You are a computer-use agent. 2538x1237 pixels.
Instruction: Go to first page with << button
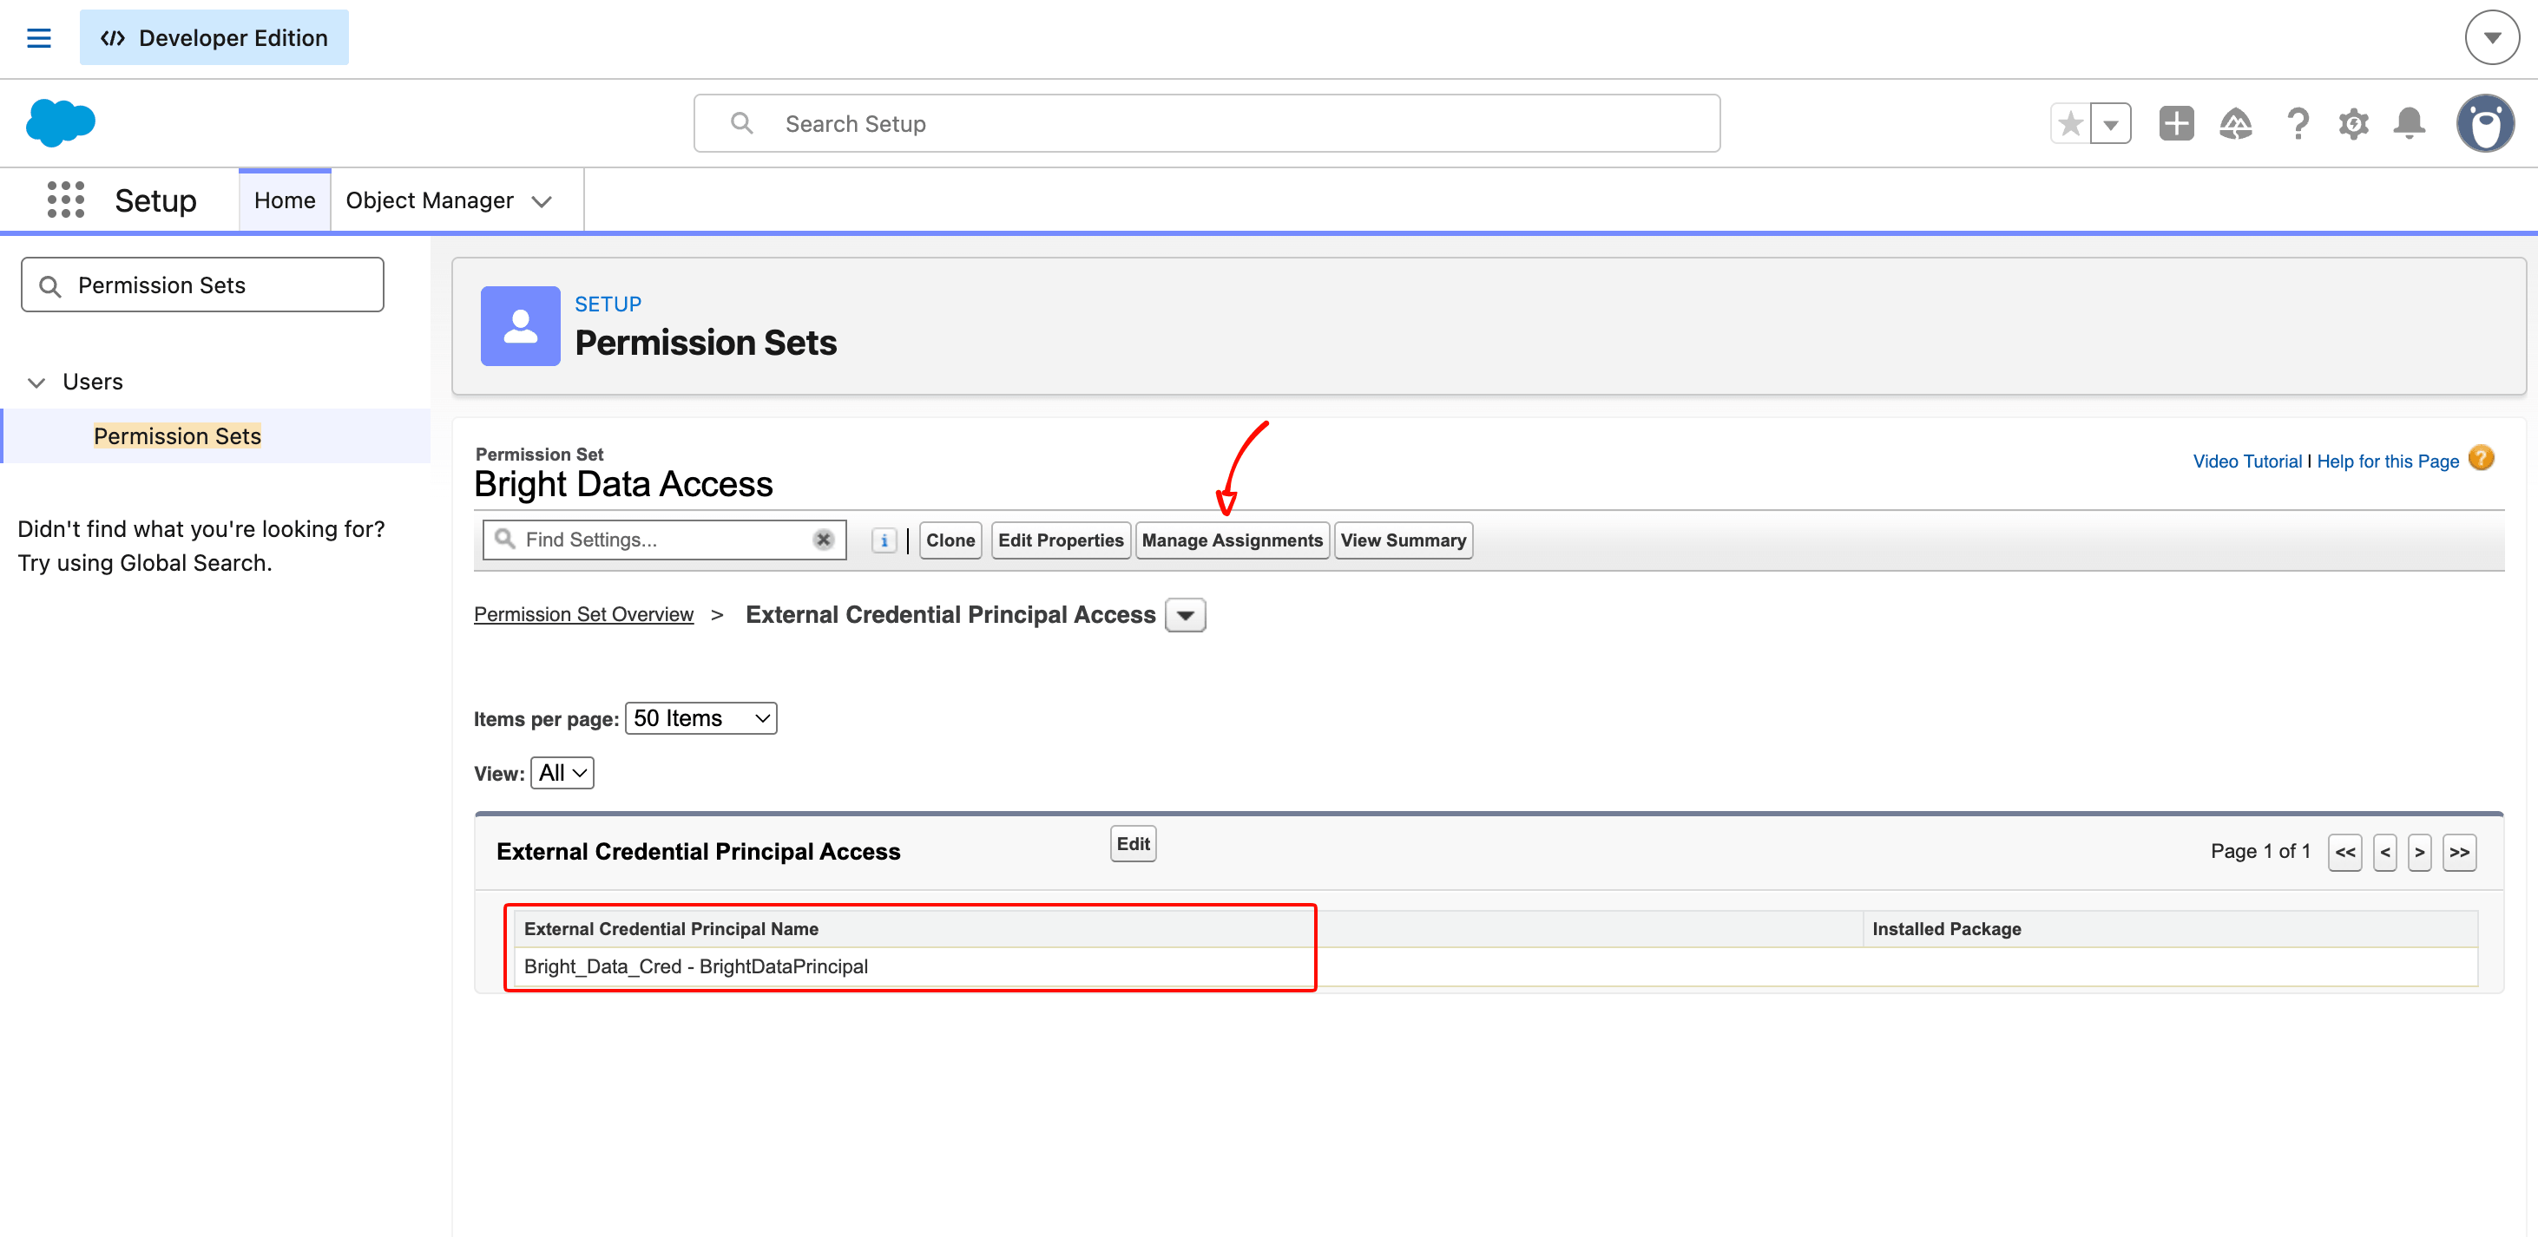2345,853
